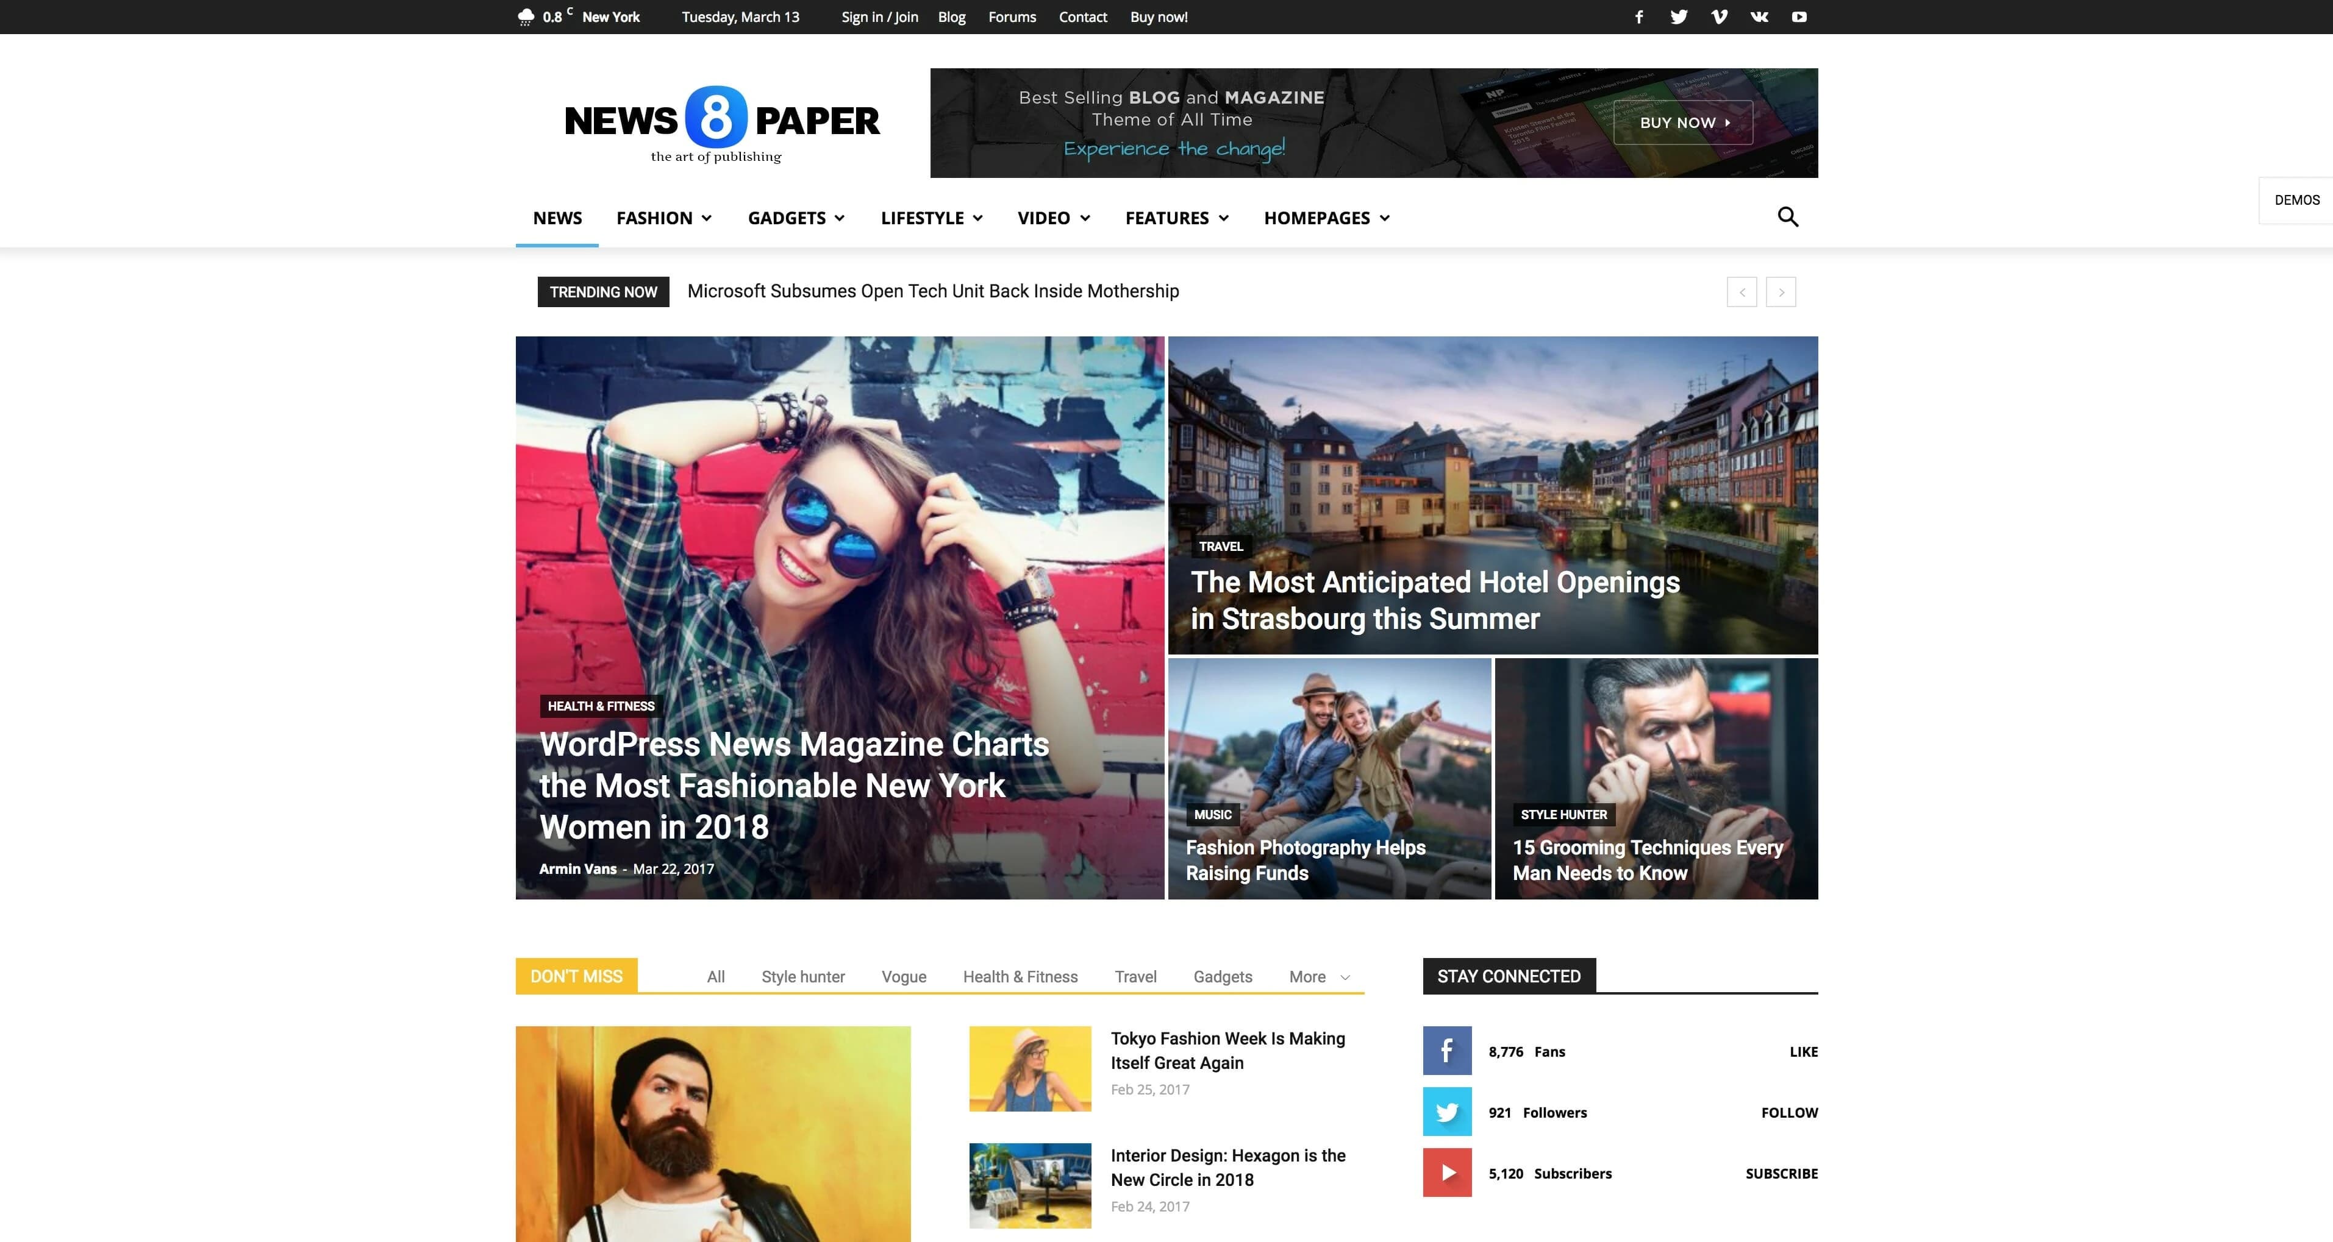Expand the More tab dropdown in Don't Miss
The image size is (2333, 1242).
[x=1319, y=977]
